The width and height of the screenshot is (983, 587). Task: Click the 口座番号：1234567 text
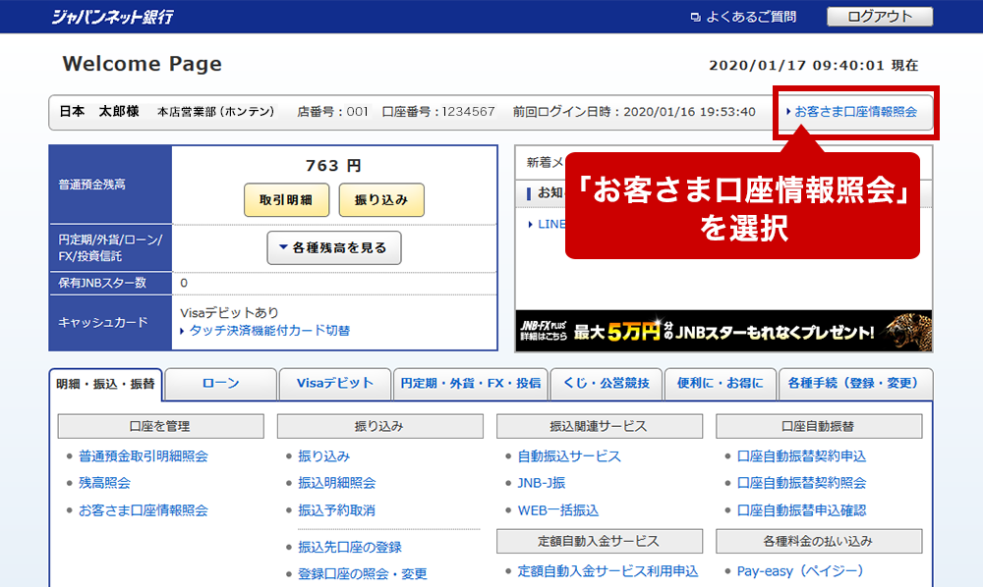coord(438,112)
